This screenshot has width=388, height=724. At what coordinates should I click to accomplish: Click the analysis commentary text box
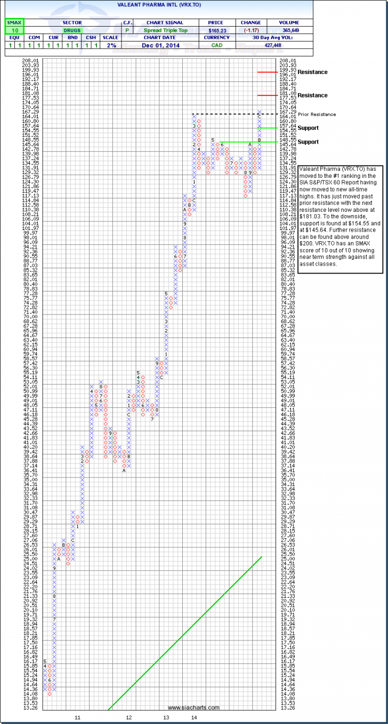[339, 219]
